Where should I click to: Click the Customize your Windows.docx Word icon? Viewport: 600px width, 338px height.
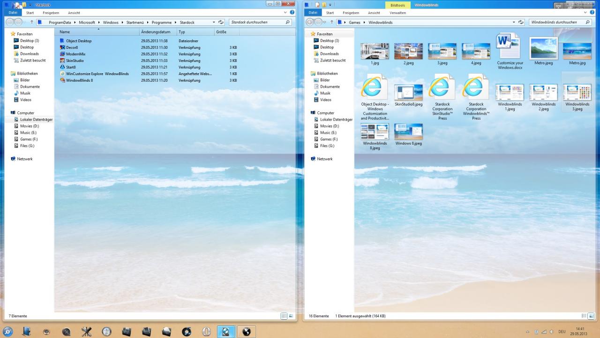click(x=509, y=46)
